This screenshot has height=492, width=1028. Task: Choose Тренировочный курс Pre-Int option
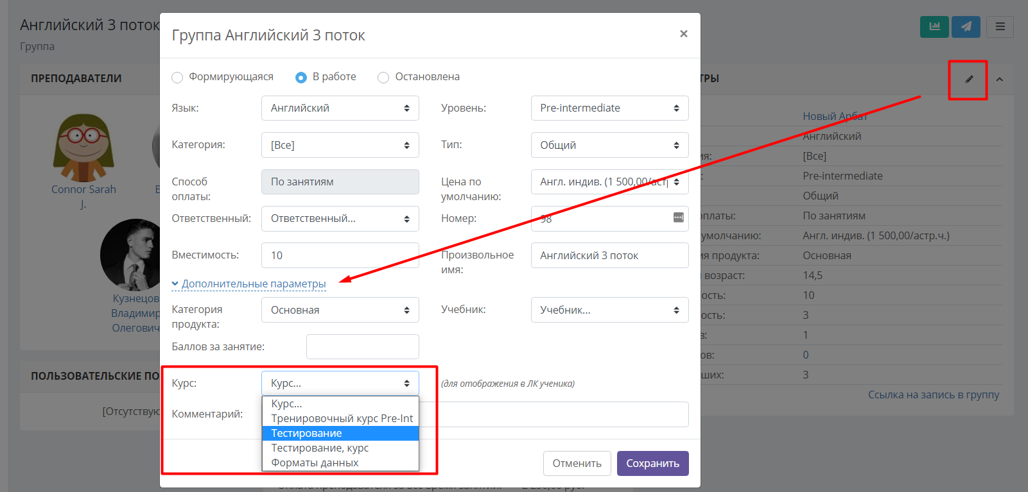(x=340, y=419)
